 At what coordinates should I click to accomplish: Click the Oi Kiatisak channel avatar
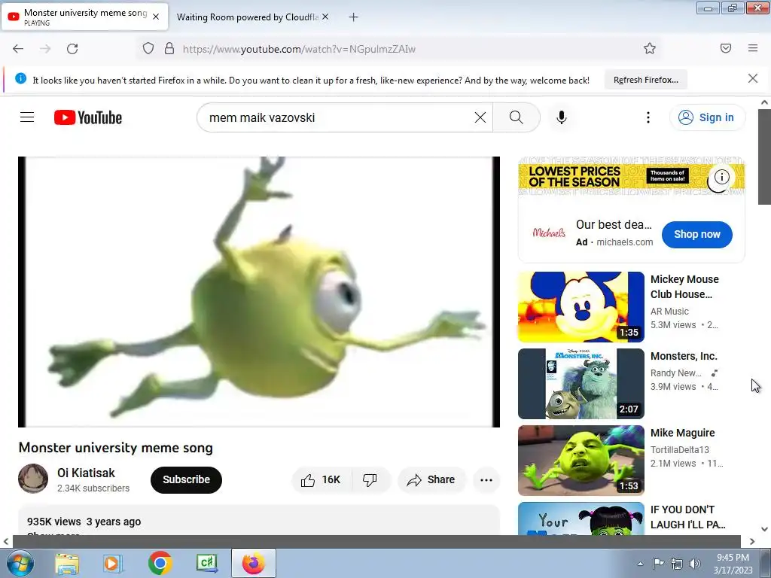pyautogui.click(x=33, y=478)
